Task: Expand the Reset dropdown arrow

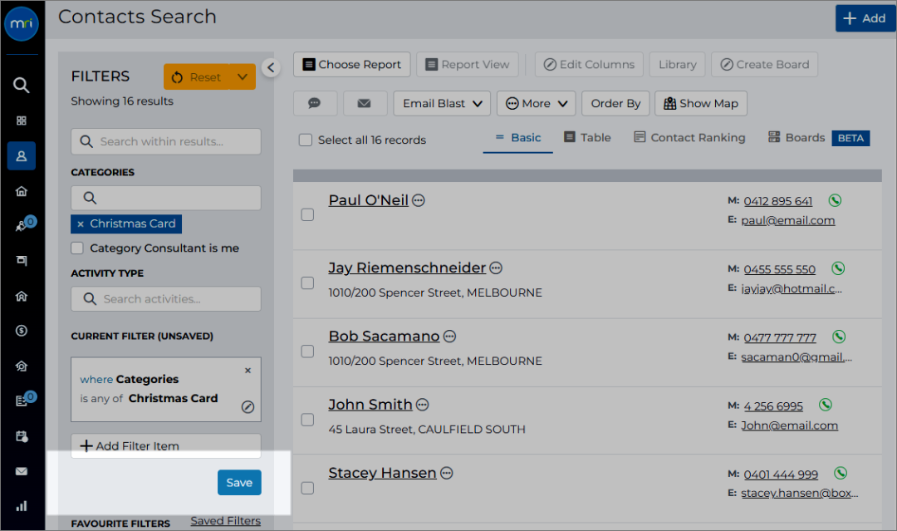Action: (x=243, y=76)
